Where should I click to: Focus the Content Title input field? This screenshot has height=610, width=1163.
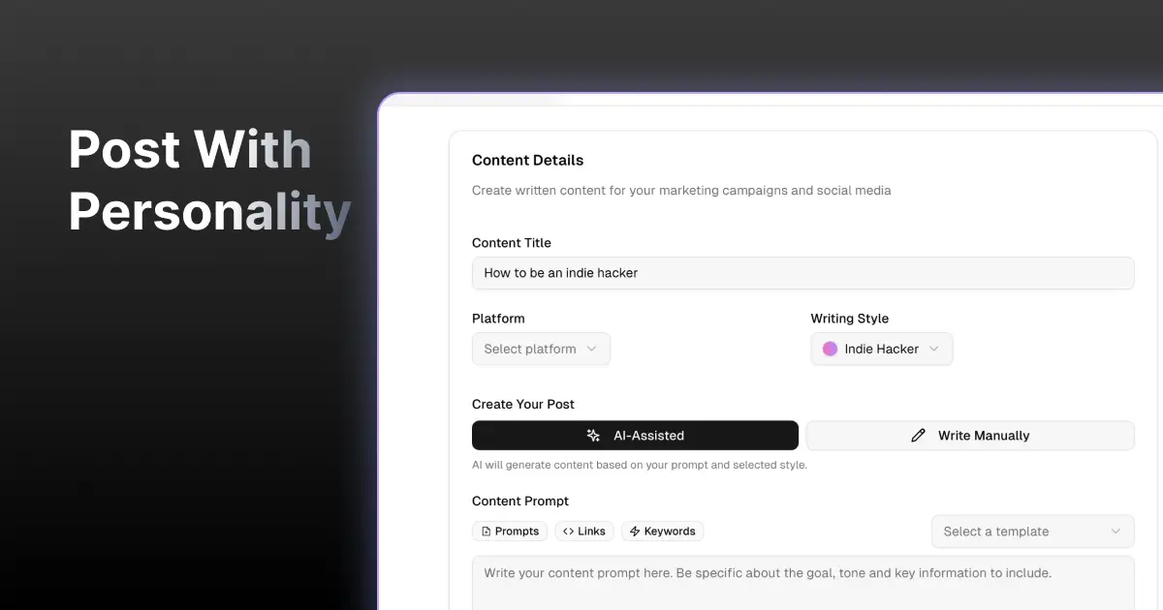pos(802,273)
